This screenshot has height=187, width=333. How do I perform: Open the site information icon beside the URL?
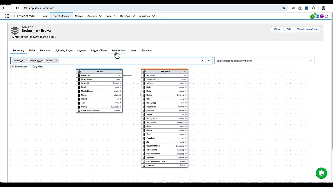click(25, 8)
